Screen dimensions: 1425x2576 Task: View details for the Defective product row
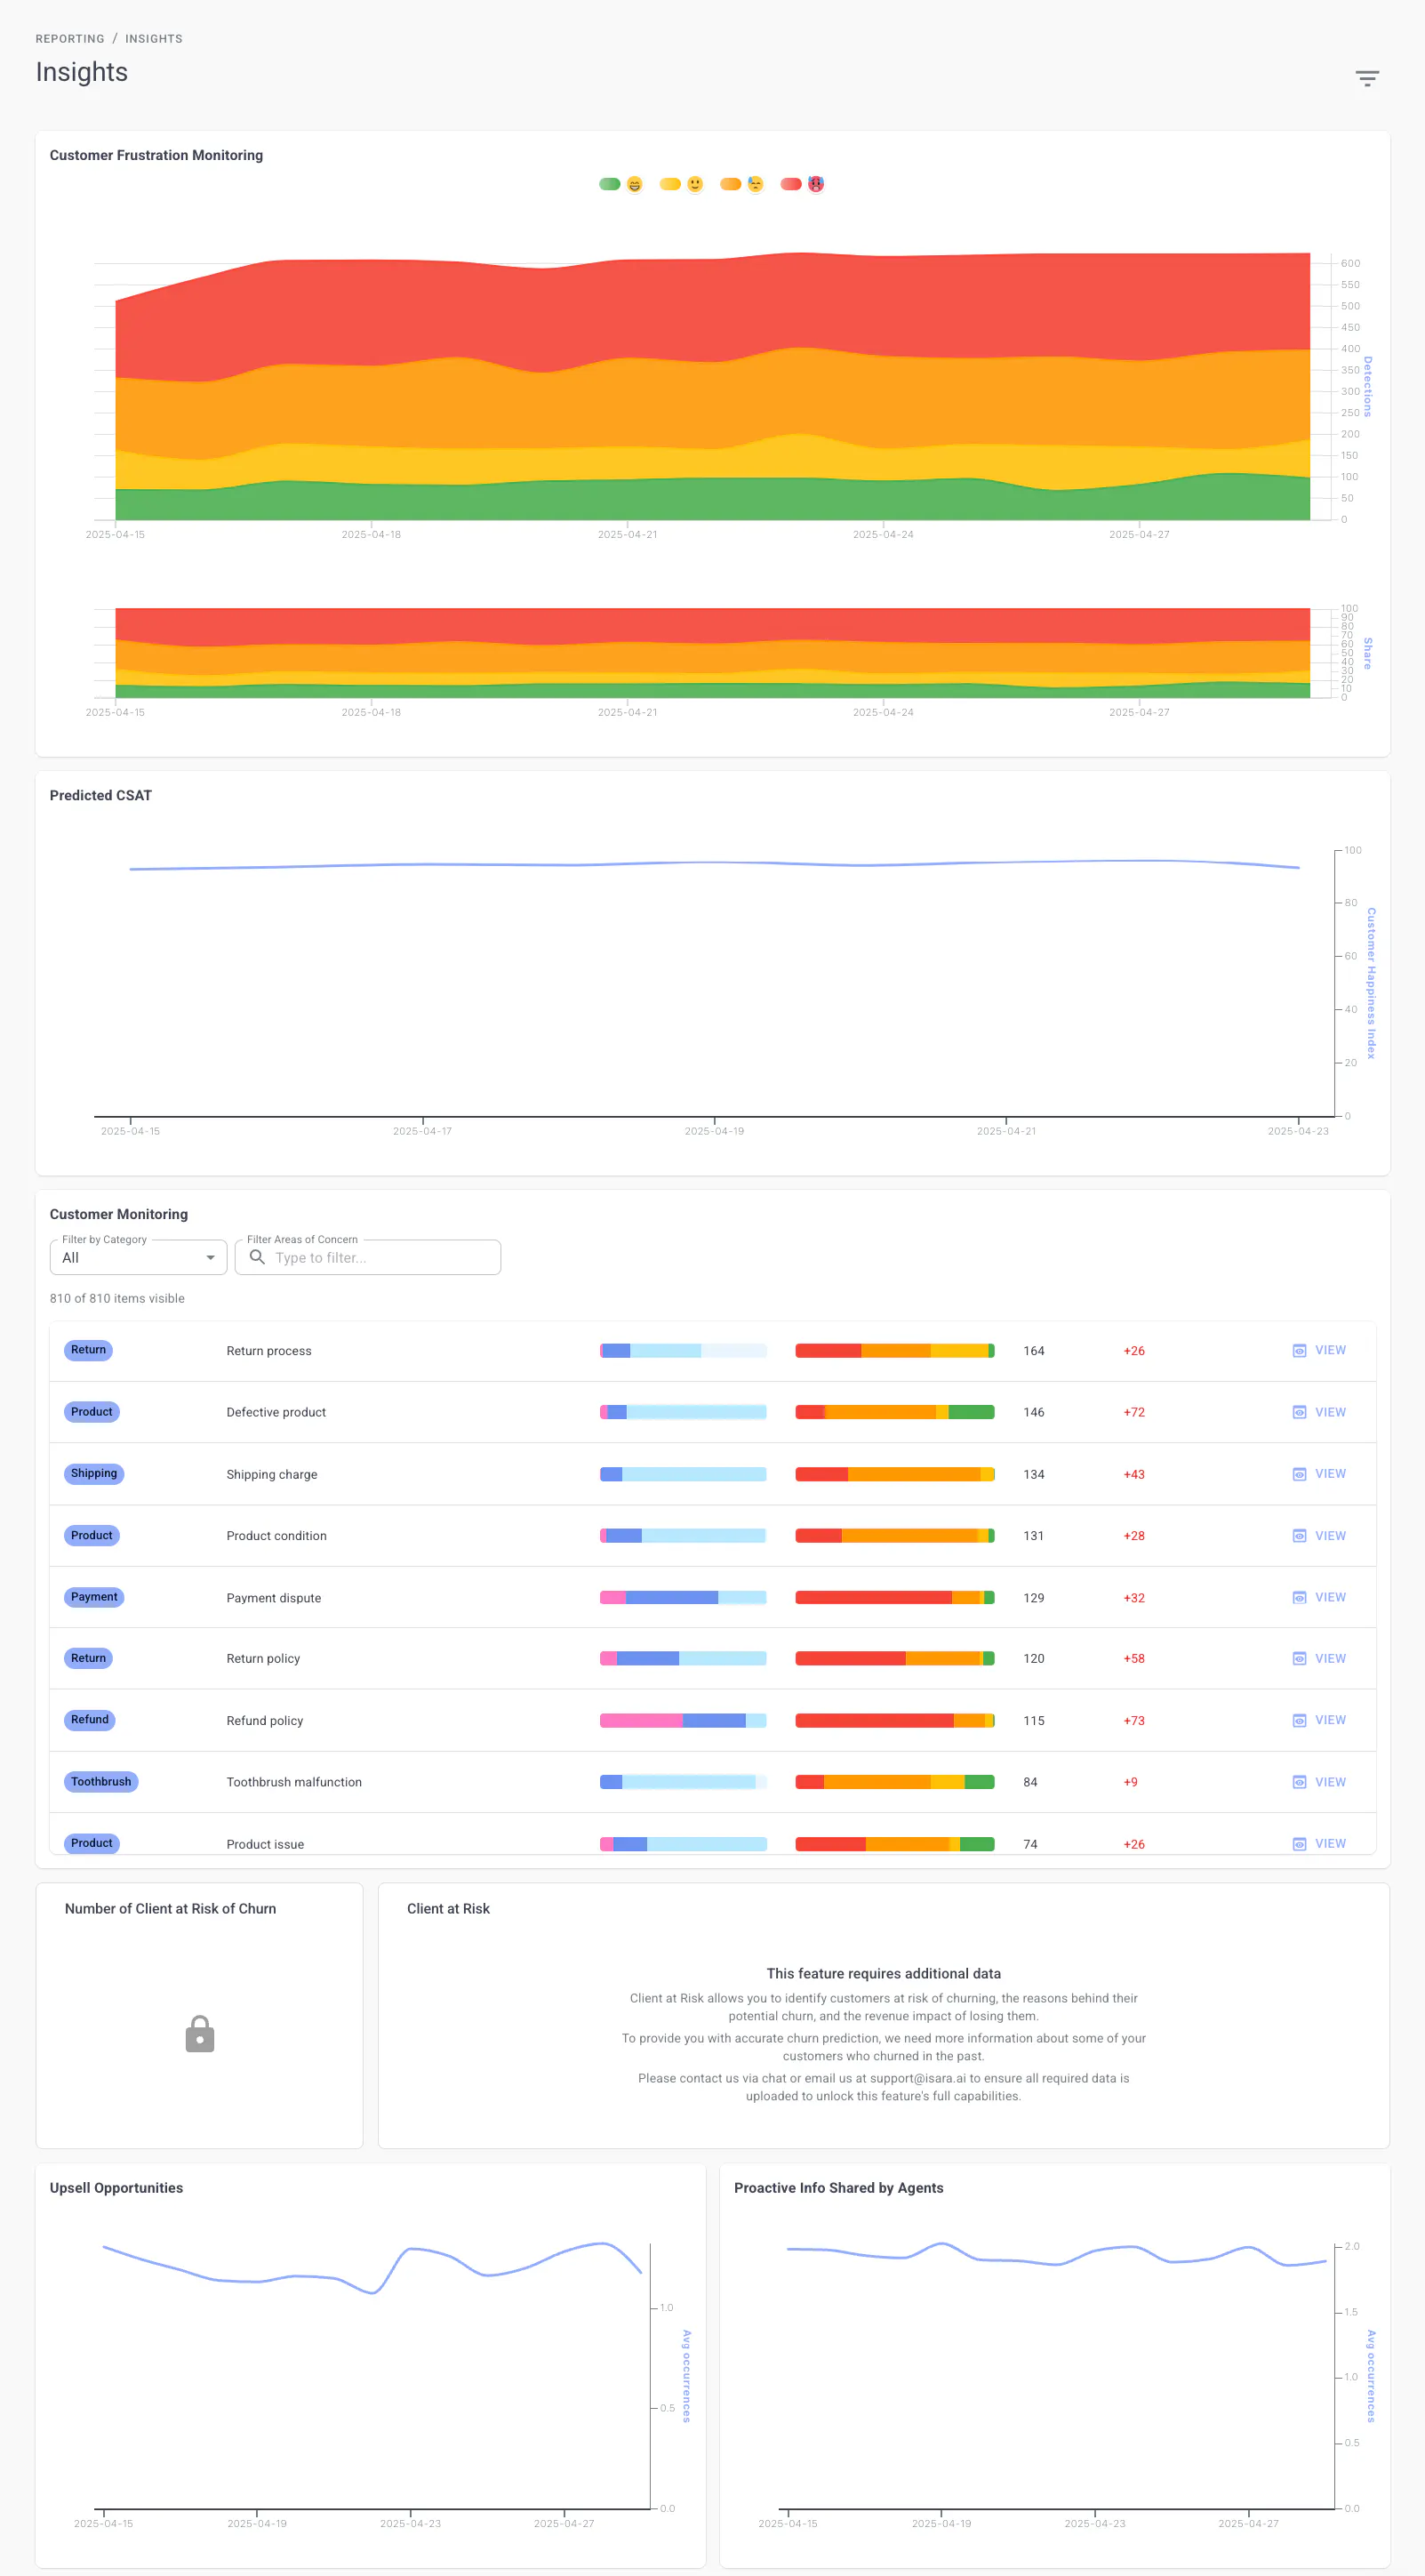click(x=1319, y=1412)
